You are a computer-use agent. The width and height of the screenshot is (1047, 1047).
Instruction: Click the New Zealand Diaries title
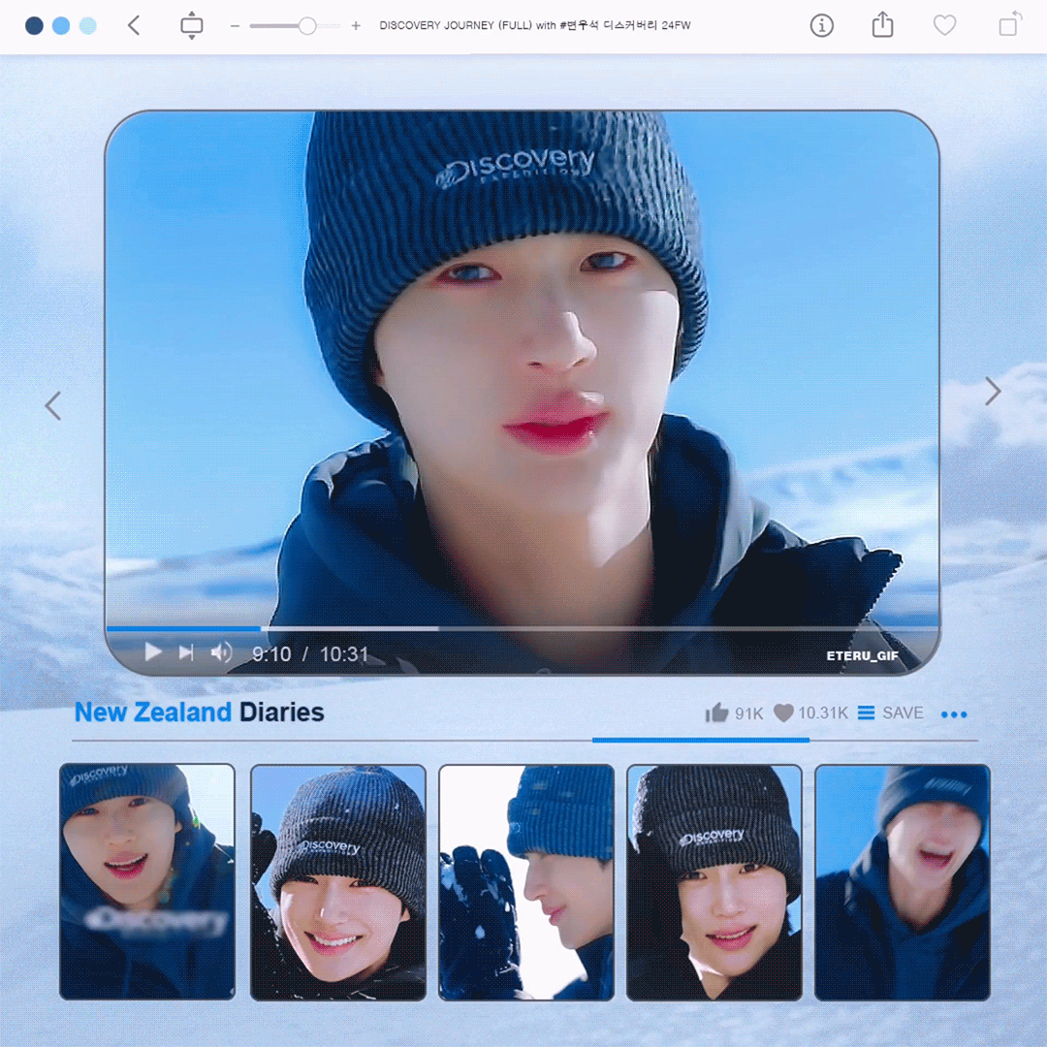pos(199,712)
